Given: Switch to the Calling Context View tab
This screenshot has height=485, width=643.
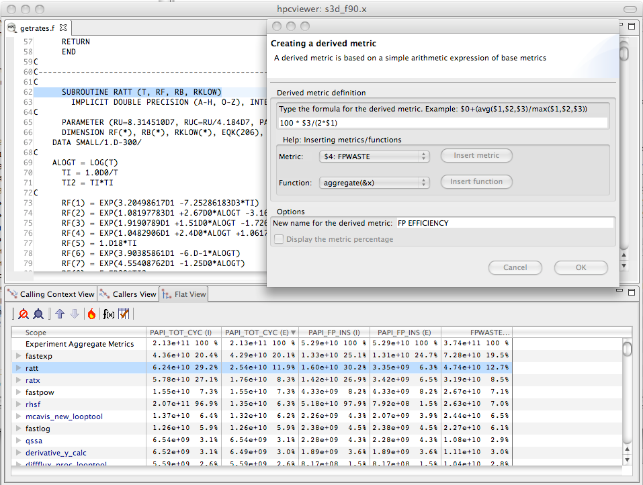Looking at the screenshot, I should click(x=51, y=294).
